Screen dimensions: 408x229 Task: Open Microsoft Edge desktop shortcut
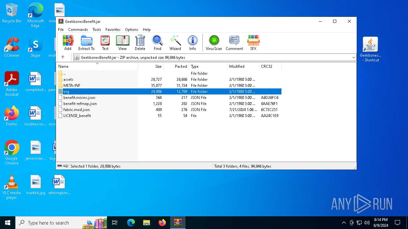pos(35,15)
